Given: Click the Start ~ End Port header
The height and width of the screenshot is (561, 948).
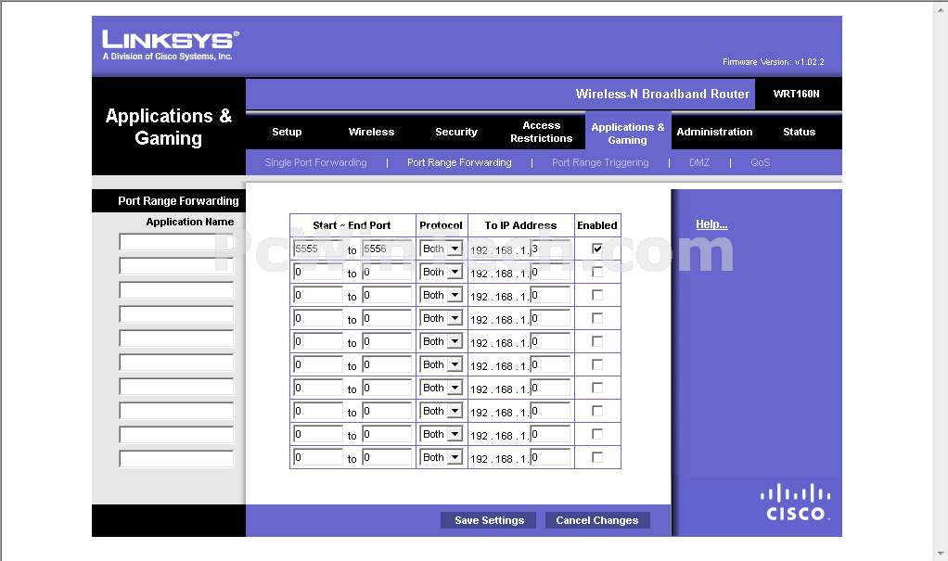Looking at the screenshot, I should click(352, 225).
